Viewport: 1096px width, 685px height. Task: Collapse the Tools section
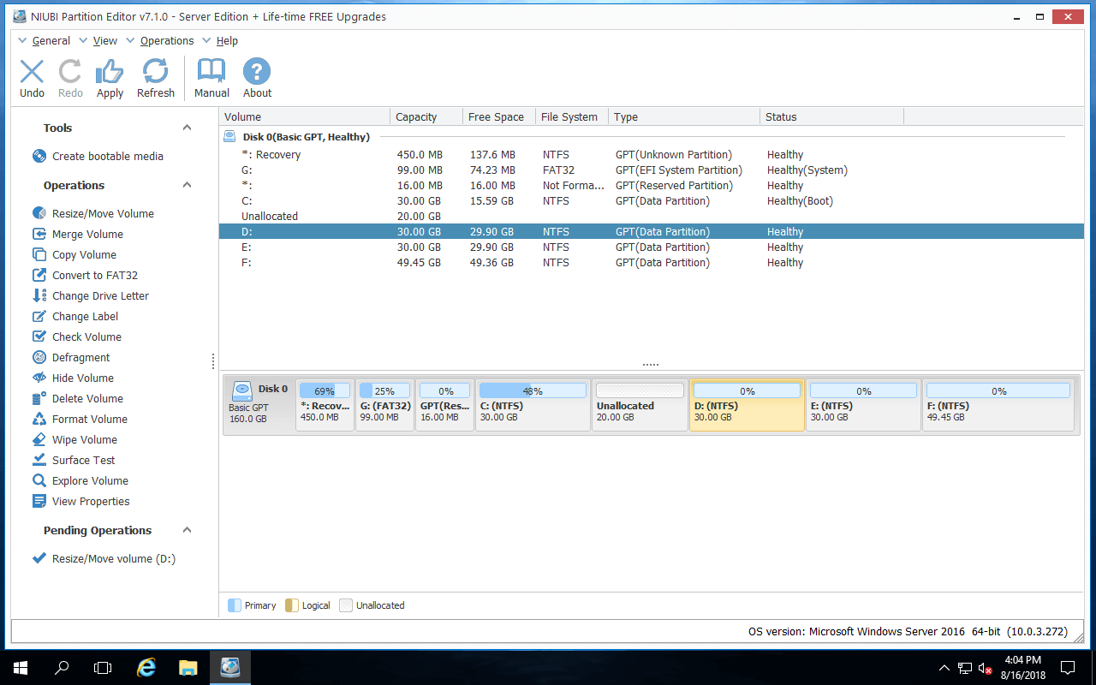click(187, 127)
